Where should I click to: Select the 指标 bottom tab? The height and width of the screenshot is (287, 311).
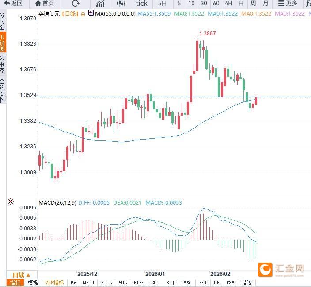[x=15, y=283]
